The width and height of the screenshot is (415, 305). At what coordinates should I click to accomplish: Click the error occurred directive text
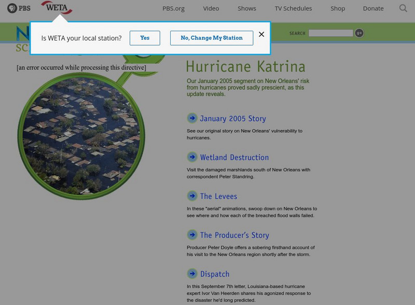pyautogui.click(x=81, y=67)
